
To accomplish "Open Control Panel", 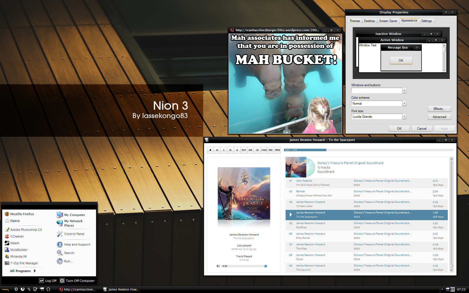I will tap(71, 234).
